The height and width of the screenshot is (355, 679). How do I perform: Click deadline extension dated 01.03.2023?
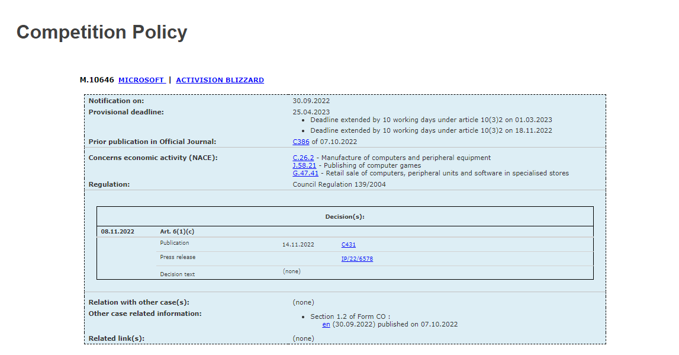(432, 120)
